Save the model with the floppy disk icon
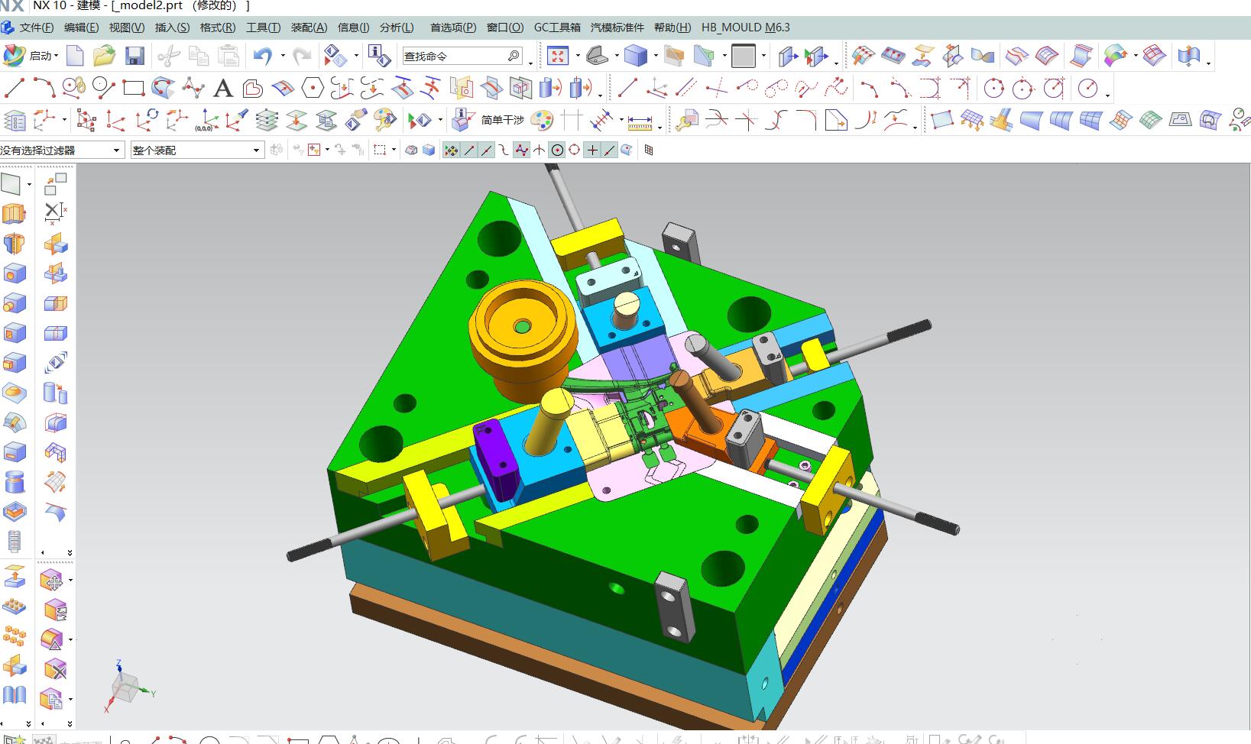 pos(134,56)
